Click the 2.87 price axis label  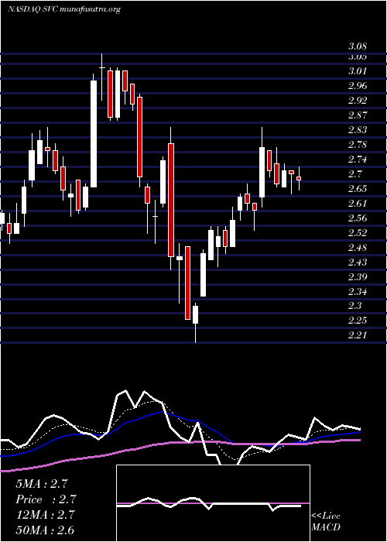pos(357,115)
